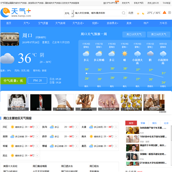172x172 pixels.
Task: Open the 美国十大名校 link
Action: [11, 166]
